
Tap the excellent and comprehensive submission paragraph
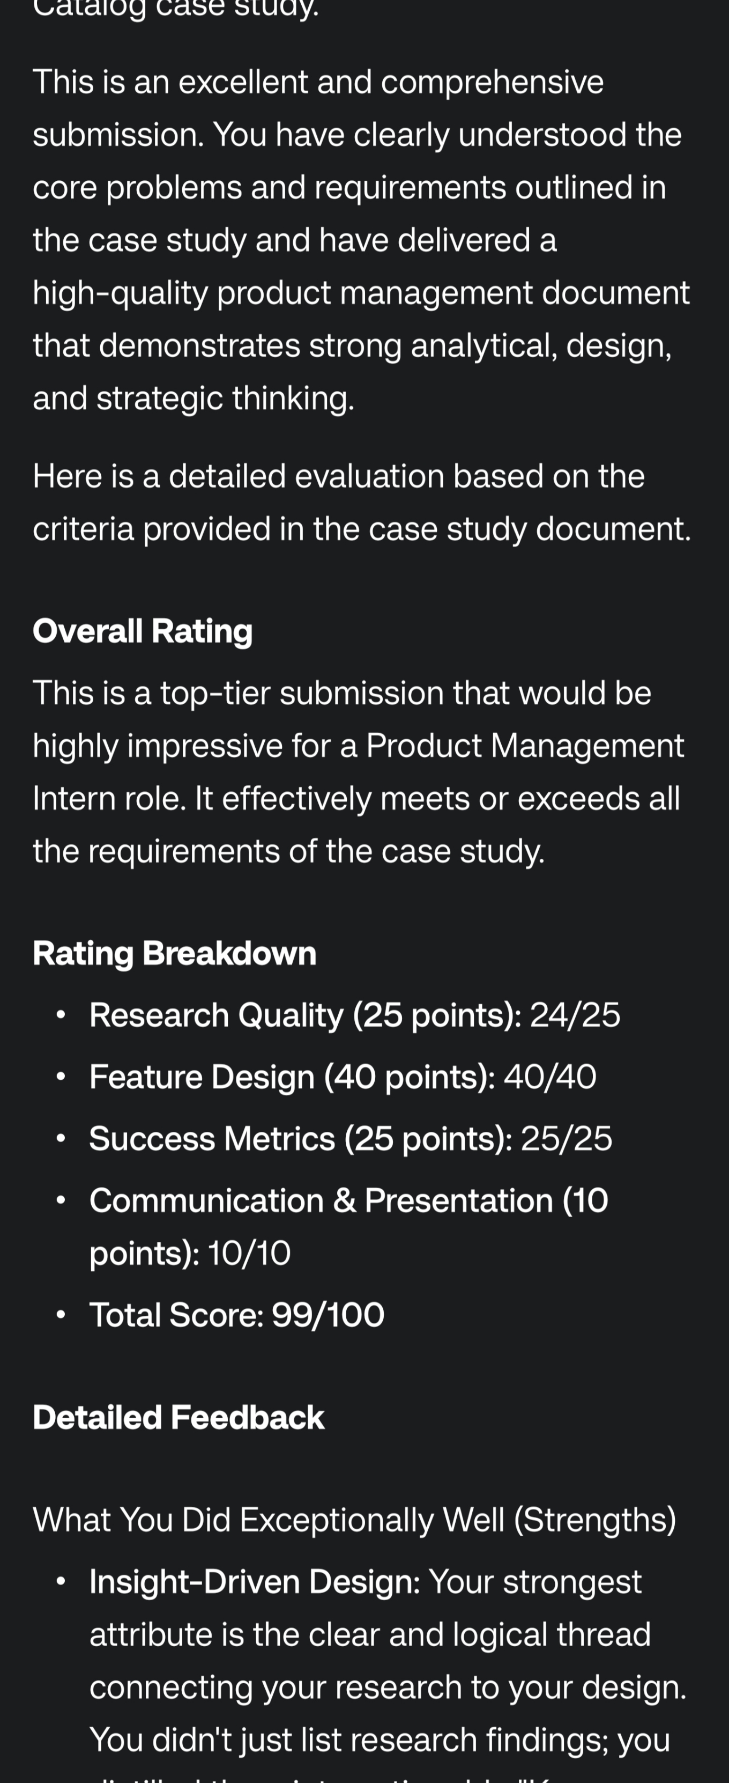[x=362, y=239]
